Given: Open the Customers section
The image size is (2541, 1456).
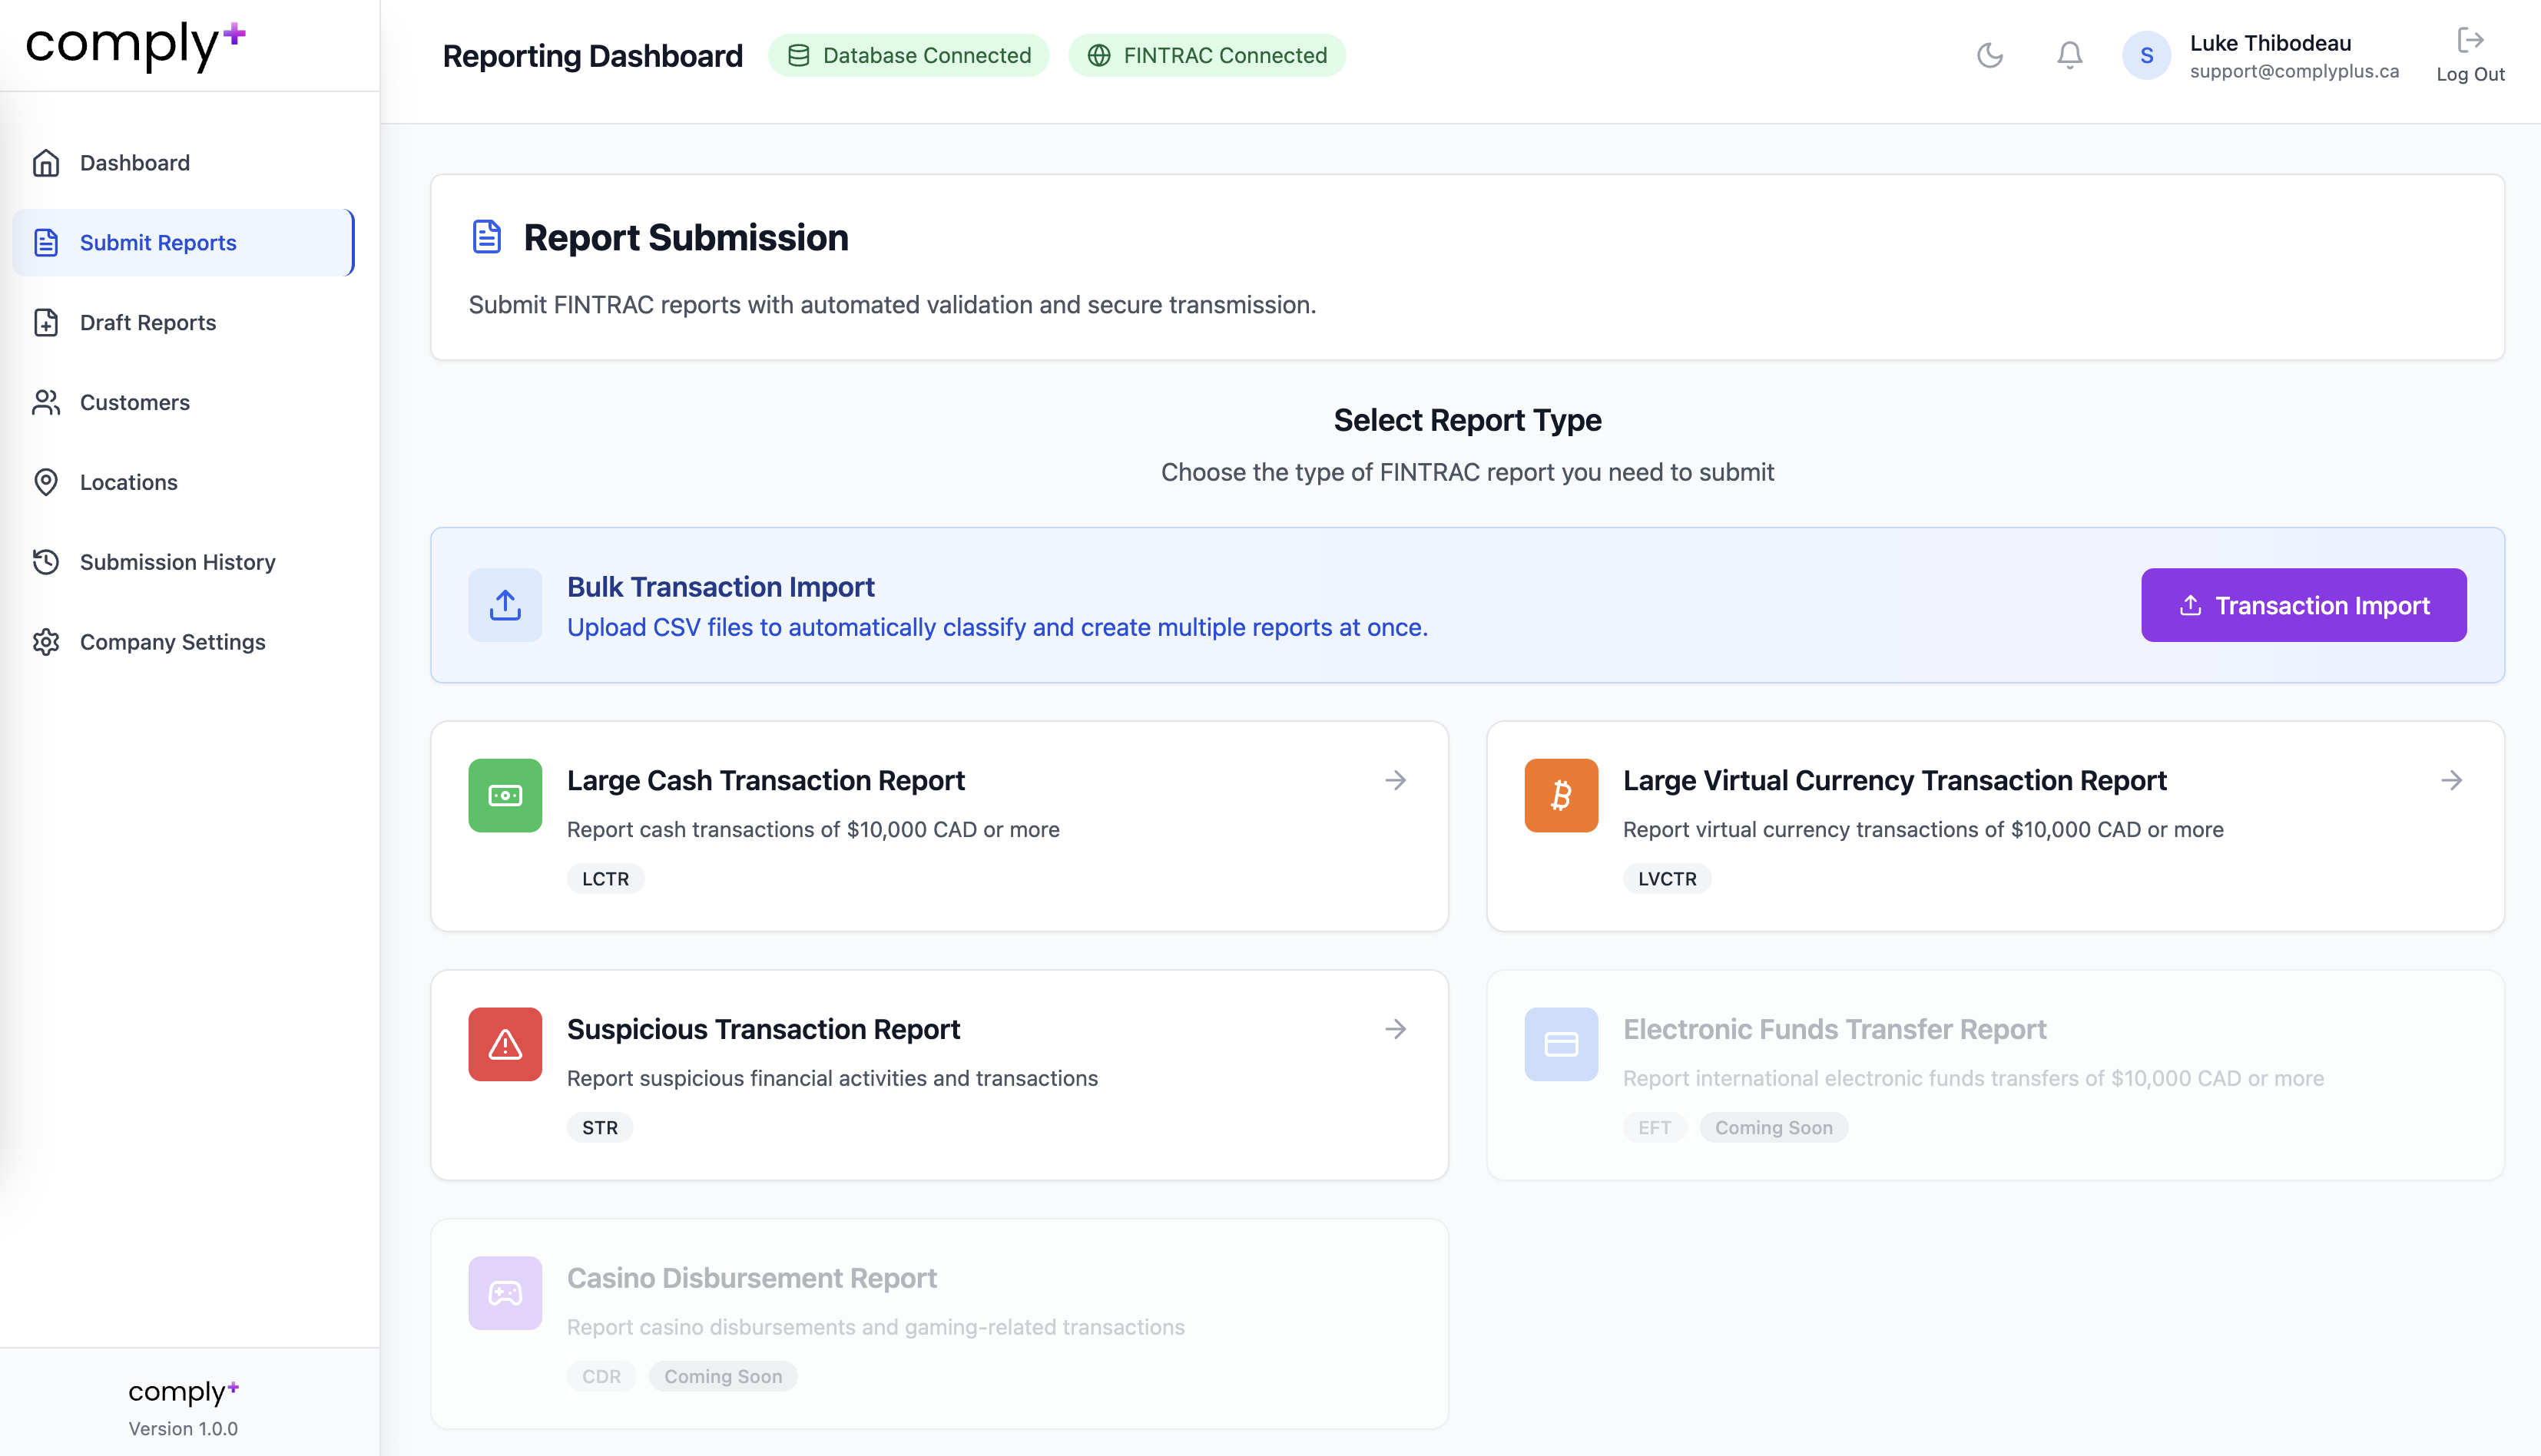Looking at the screenshot, I should pos(134,402).
